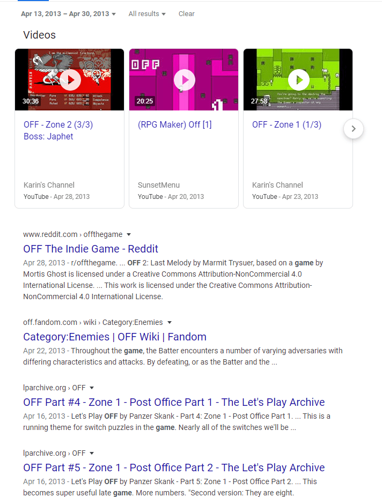This screenshot has height=497, width=382.
Task: Open lparchive Part #4 result options arrow
Action: click(x=92, y=388)
